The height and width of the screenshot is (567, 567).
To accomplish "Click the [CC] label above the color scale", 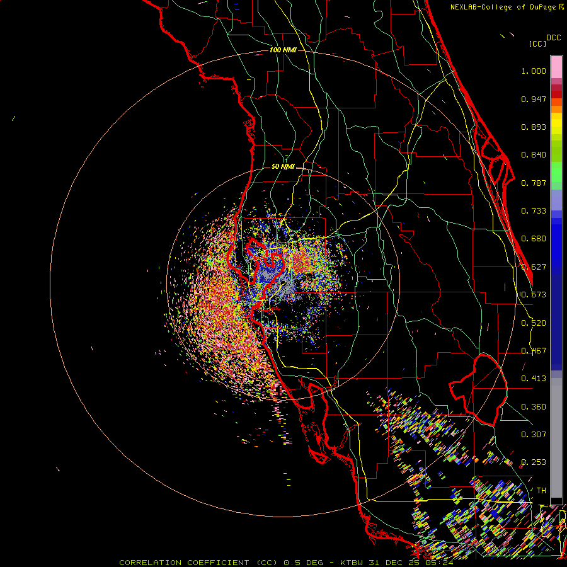I will coord(538,43).
